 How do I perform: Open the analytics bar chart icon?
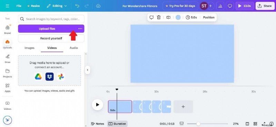[220, 6]
